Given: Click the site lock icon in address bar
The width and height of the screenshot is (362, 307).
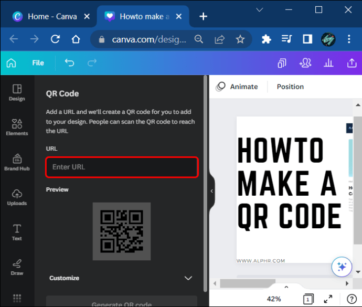Looking at the screenshot, I should (102, 39).
